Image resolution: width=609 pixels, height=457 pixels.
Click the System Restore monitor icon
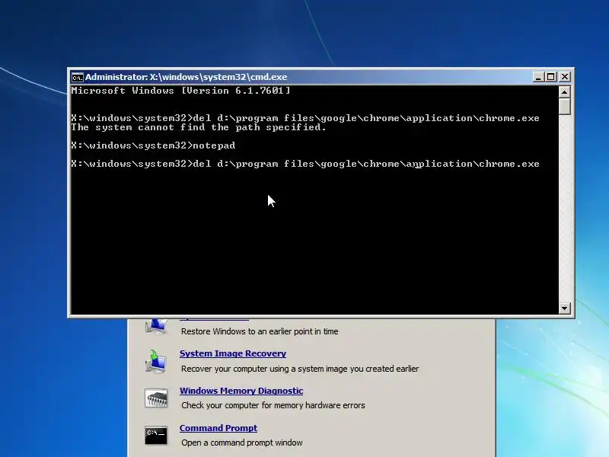[x=156, y=327]
